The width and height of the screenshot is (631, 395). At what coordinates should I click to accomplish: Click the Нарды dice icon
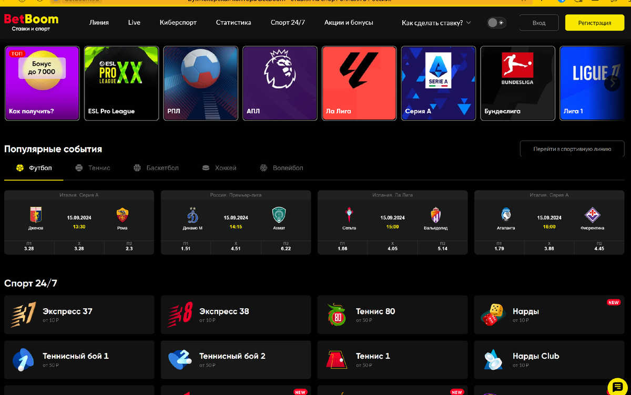click(493, 315)
